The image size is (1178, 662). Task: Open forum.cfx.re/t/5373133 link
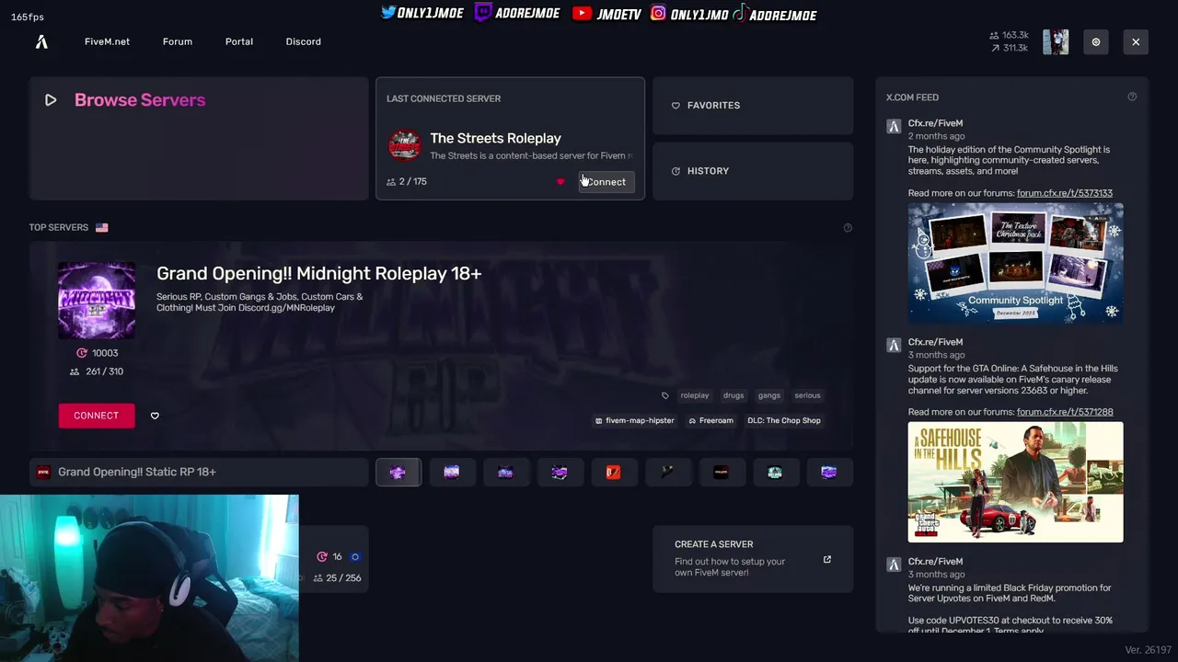click(1065, 193)
